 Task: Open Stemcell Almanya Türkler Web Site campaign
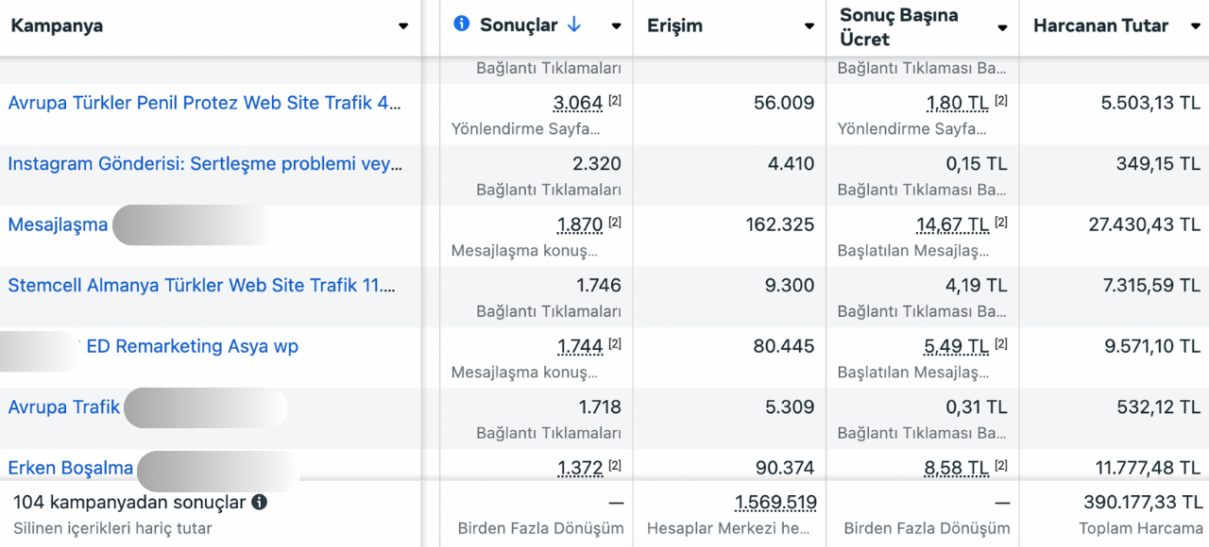(x=201, y=286)
